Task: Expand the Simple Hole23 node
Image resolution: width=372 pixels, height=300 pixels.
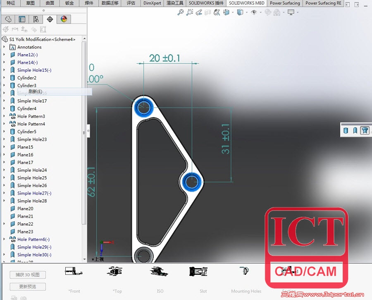Action: click(x=4, y=139)
